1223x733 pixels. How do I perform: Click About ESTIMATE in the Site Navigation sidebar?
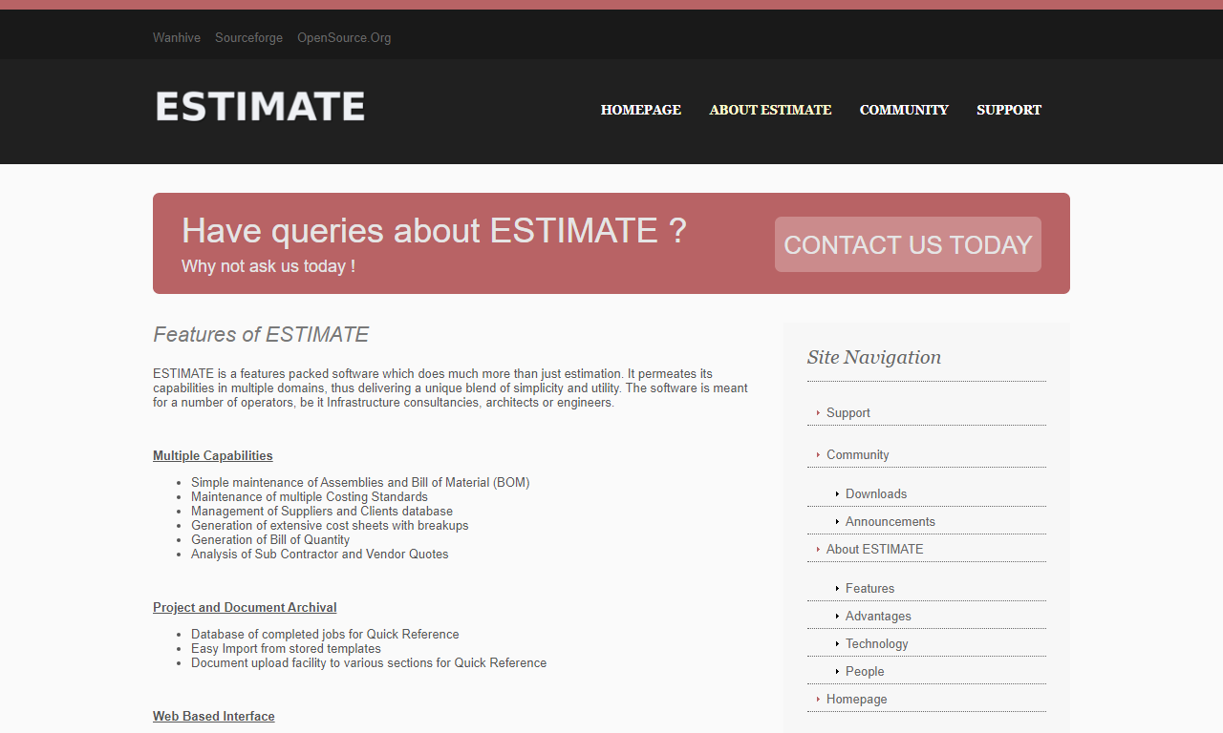(875, 550)
